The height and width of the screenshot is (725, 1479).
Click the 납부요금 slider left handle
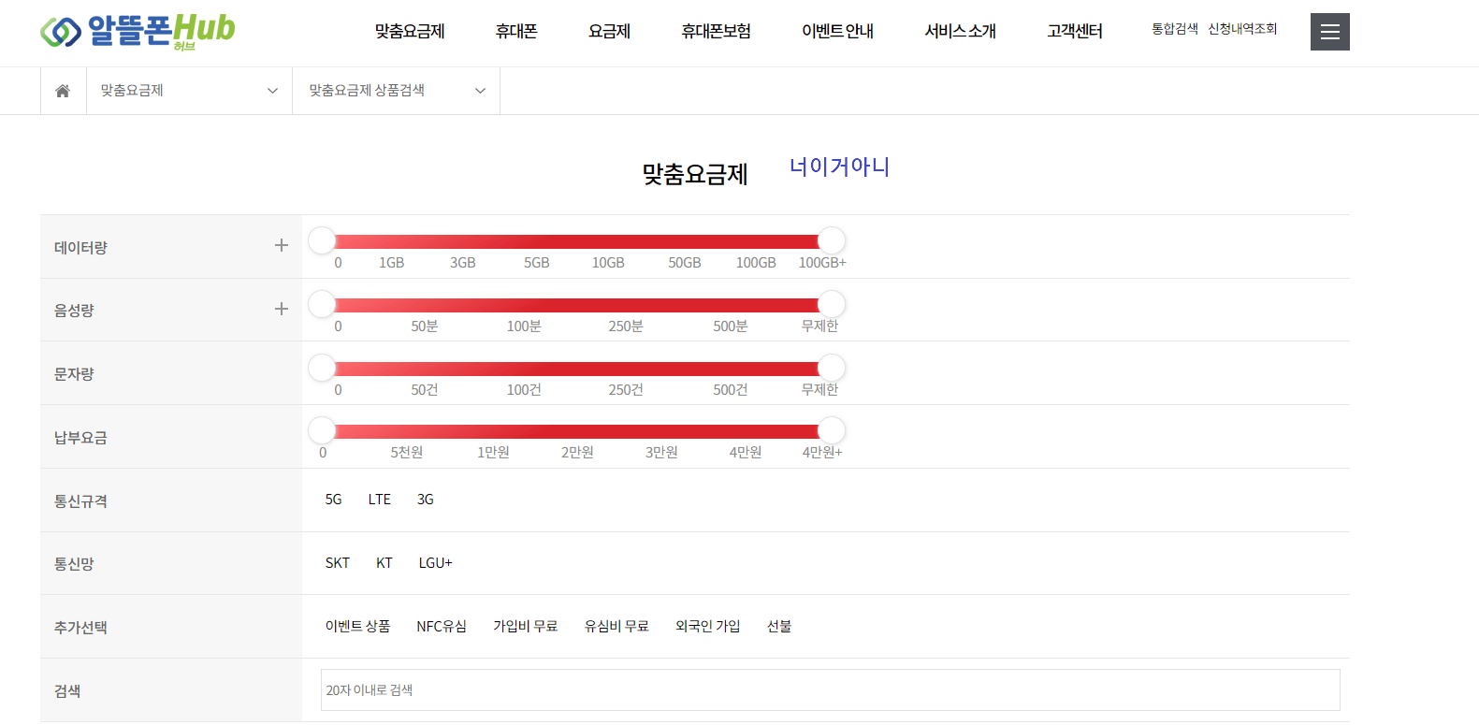(x=322, y=430)
